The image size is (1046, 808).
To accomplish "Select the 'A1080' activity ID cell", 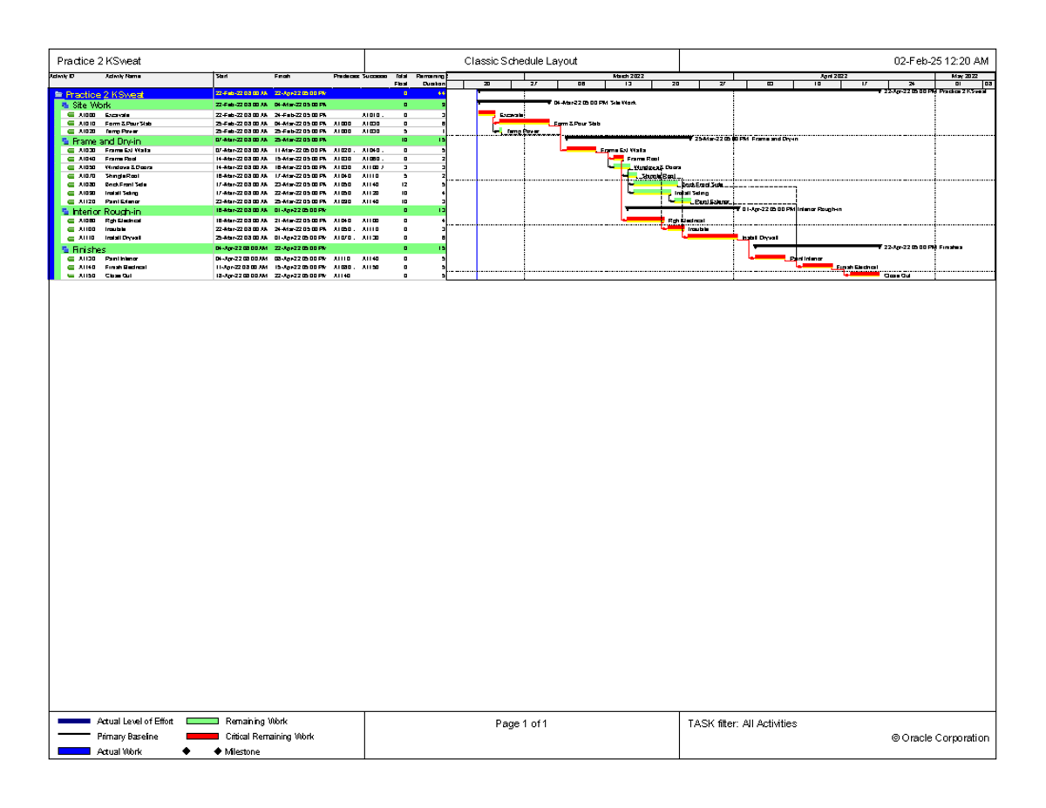I will (87, 185).
